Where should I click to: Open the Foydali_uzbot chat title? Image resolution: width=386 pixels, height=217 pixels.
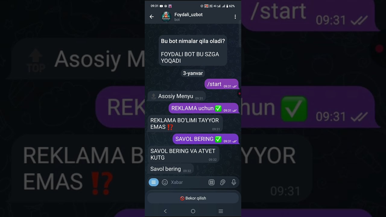click(188, 14)
